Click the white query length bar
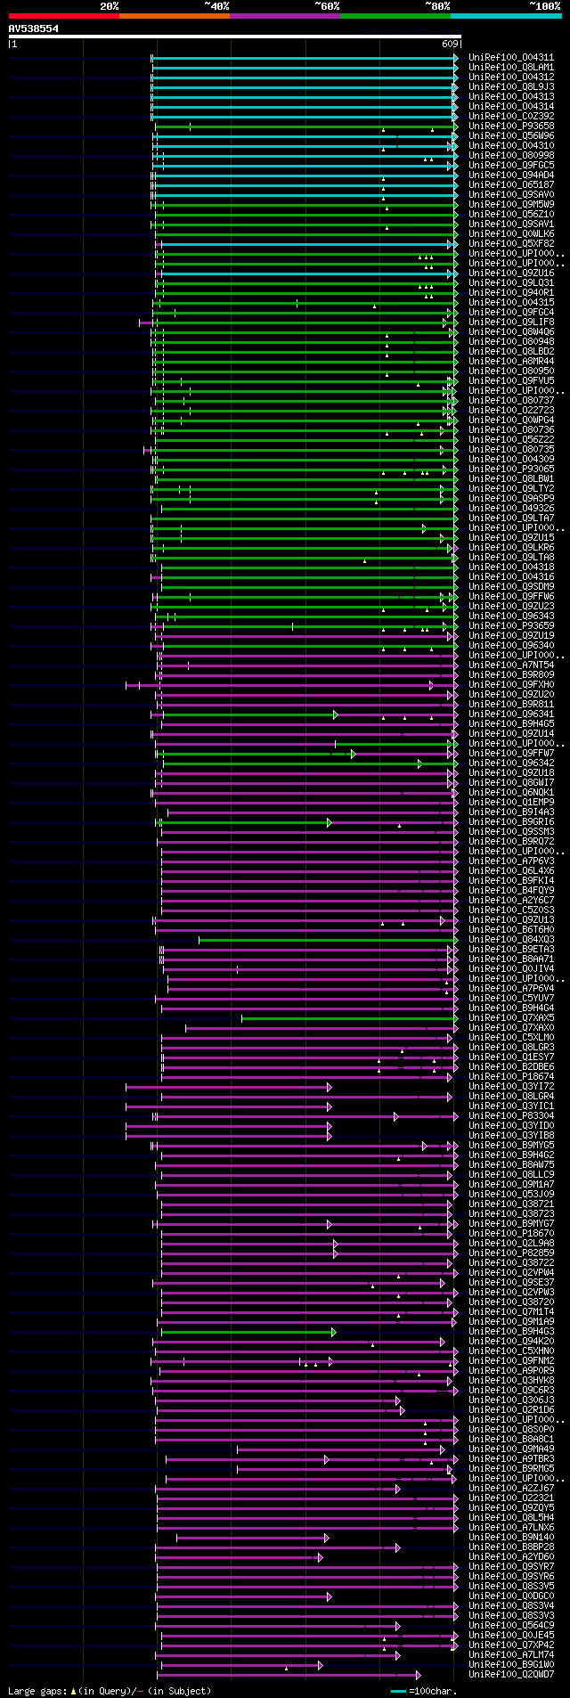Image resolution: width=570 pixels, height=1698 pixels. 235,37
